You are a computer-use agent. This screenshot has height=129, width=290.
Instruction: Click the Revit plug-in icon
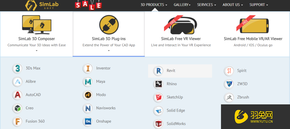click(x=158, y=71)
